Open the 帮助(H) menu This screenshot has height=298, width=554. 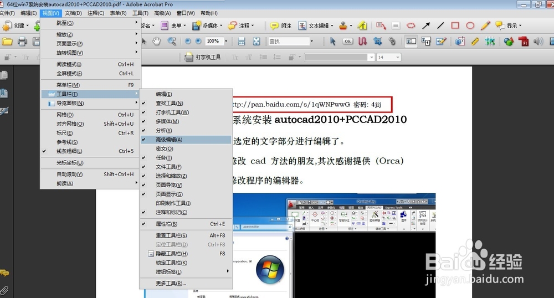[x=209, y=13]
